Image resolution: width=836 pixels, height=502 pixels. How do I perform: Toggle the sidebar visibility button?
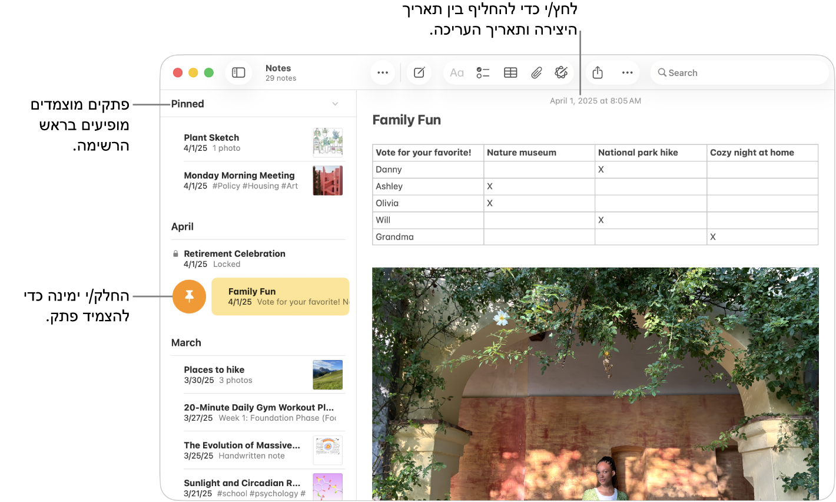(238, 72)
